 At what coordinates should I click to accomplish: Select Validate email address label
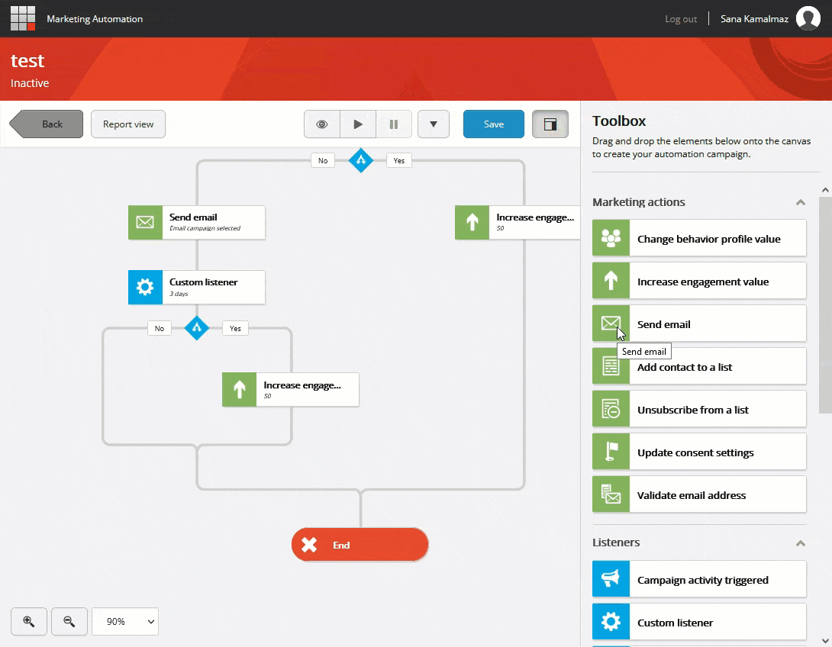pos(692,495)
